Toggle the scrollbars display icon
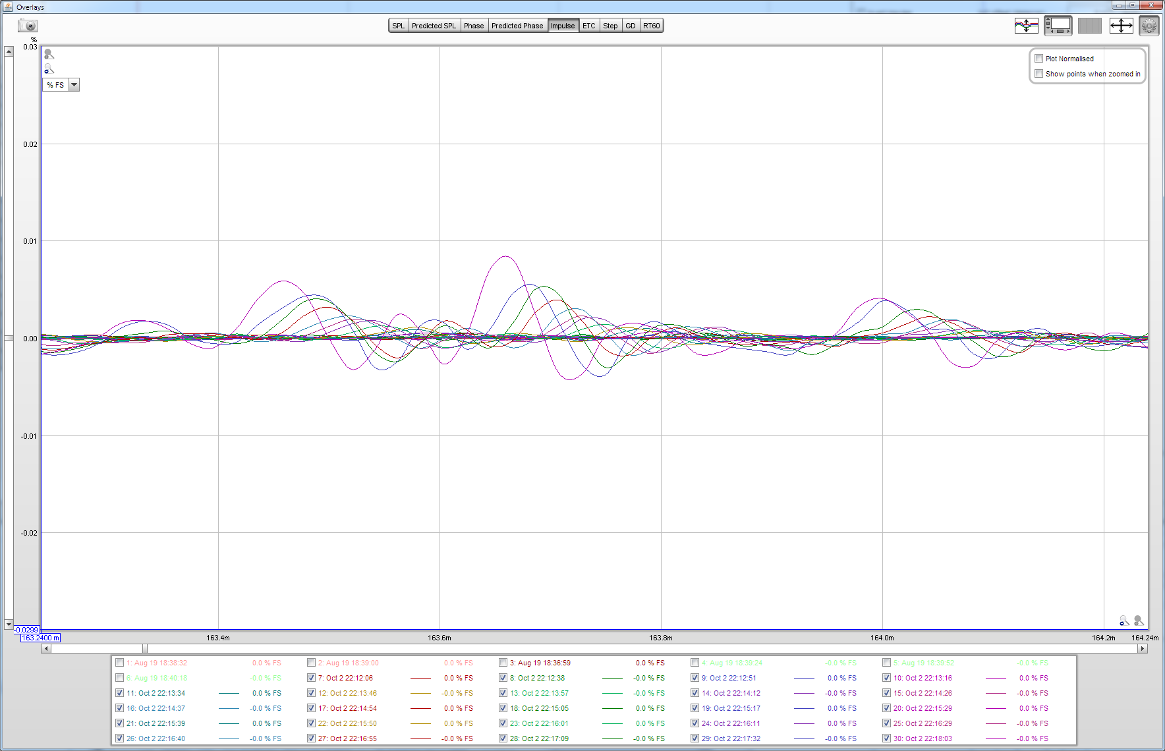This screenshot has width=1165, height=751. tap(1058, 26)
